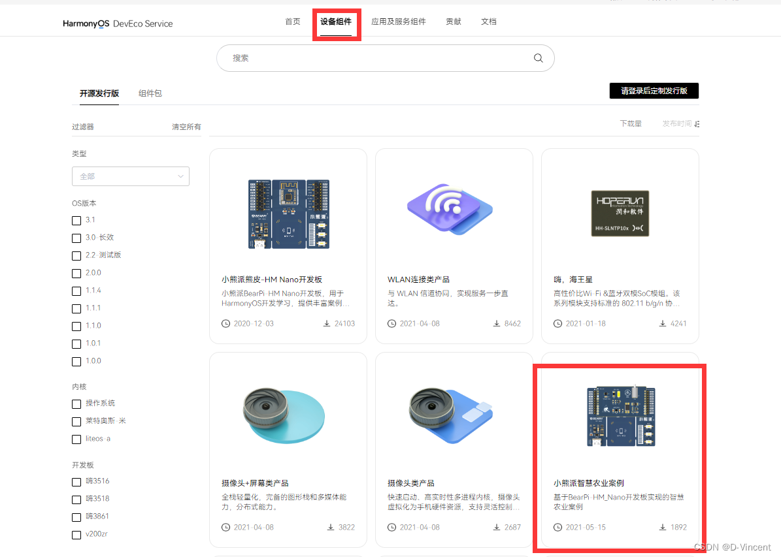Select the 1.1.1 version checkbox
Image resolution: width=781 pixels, height=557 pixels.
click(76, 309)
